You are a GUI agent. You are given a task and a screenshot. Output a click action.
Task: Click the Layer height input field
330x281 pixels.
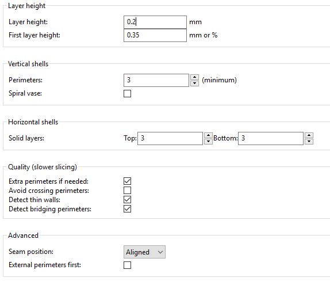[x=155, y=22]
